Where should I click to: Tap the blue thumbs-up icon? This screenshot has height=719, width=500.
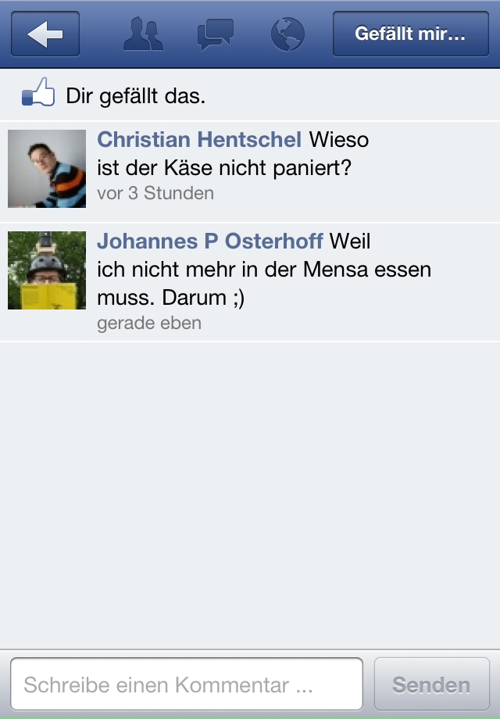[x=38, y=91]
